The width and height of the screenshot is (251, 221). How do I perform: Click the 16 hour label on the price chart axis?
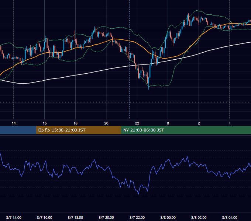pos(45,123)
